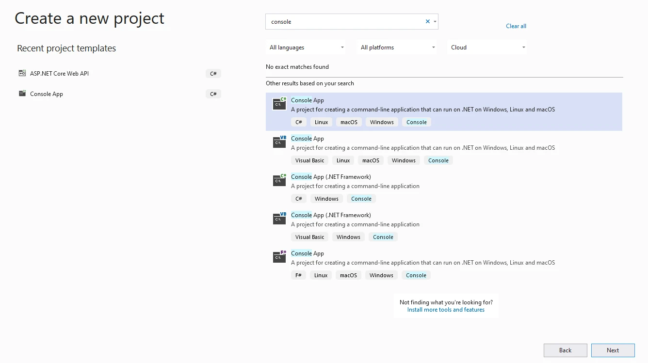Viewport: 648px width, 363px height.
Task: Click the C# Console App template icon
Action: click(x=279, y=103)
